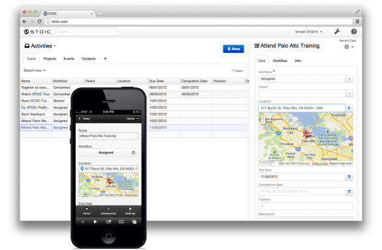This screenshot has height=250, width=382.
Task: Open the Completion Date calendar picker
Action: (349, 191)
